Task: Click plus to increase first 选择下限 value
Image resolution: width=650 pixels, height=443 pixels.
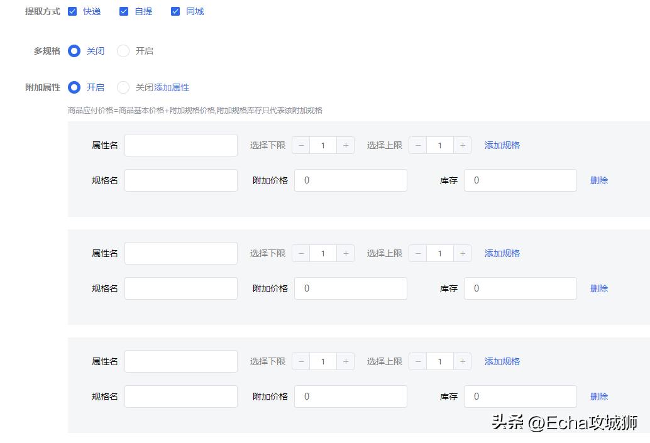Action: coord(345,145)
